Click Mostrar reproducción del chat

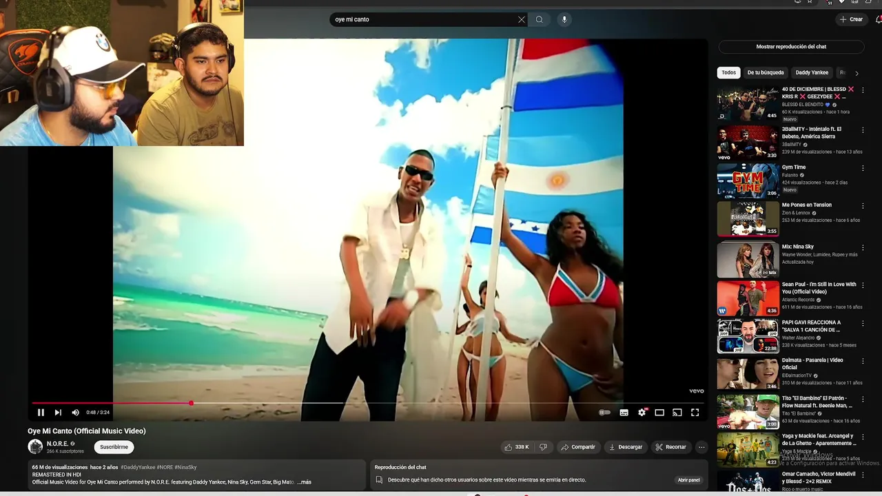pyautogui.click(x=791, y=47)
